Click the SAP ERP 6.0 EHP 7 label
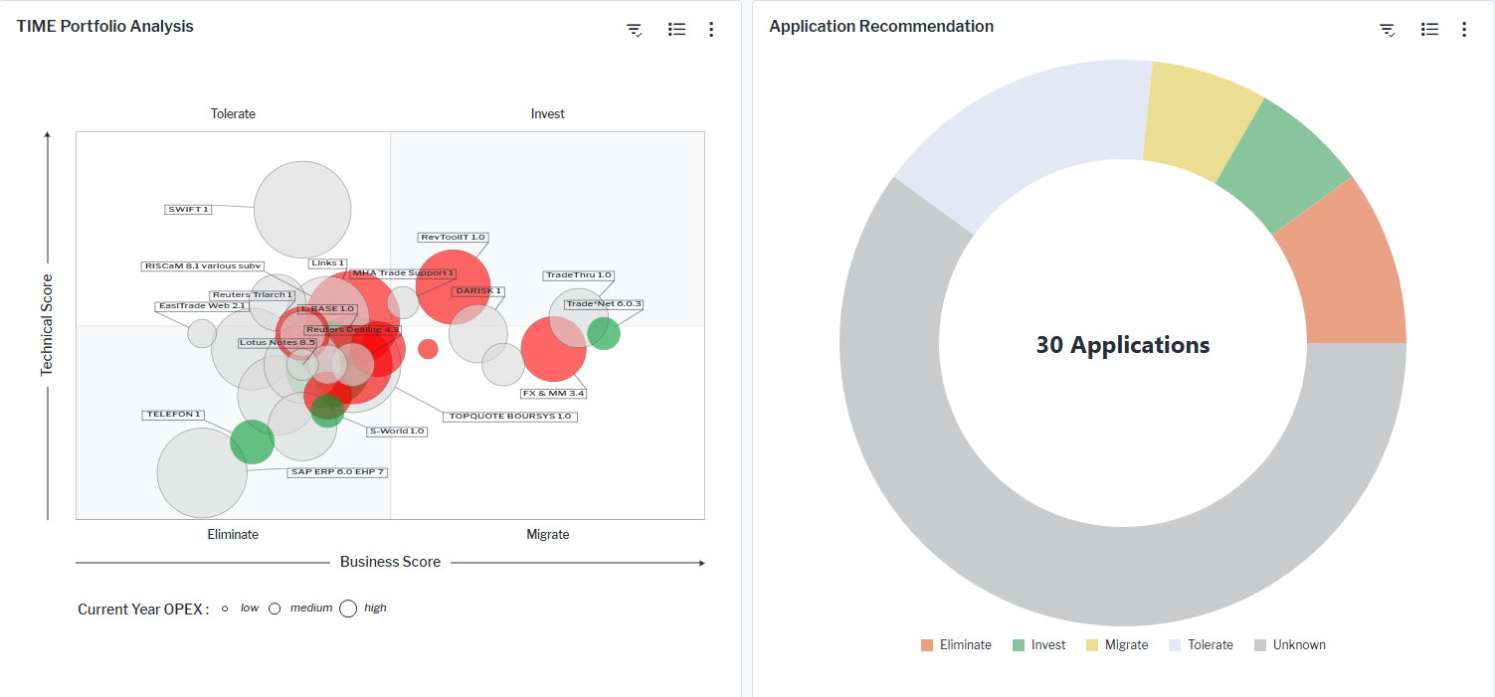Screen dimensions: 1495x697 click(x=337, y=472)
